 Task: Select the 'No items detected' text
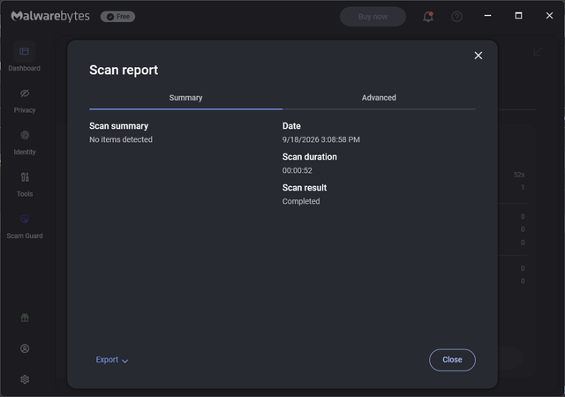(x=121, y=139)
